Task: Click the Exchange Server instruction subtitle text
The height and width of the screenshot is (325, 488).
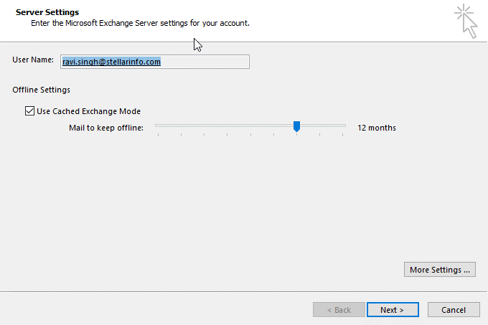Action: (140, 24)
